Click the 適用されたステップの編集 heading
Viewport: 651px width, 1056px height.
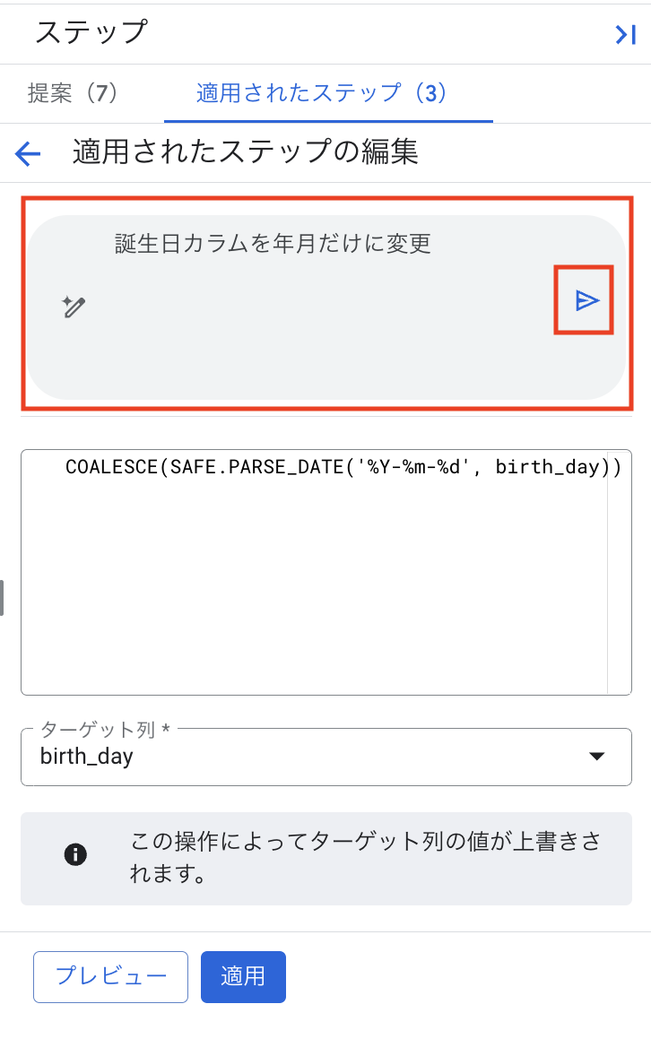pyautogui.click(x=246, y=152)
